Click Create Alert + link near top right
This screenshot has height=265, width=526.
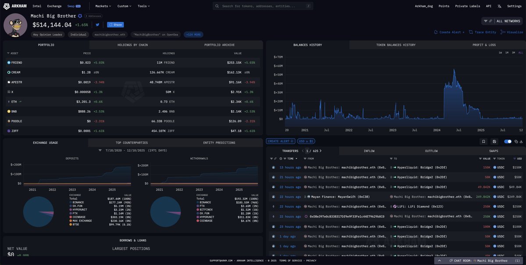coord(449,32)
